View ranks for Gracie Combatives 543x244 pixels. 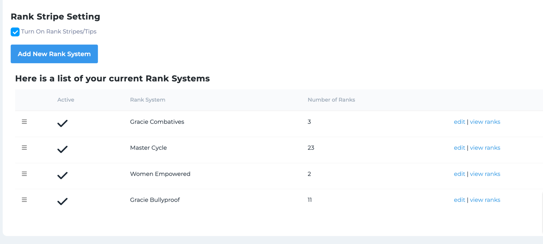pos(485,122)
